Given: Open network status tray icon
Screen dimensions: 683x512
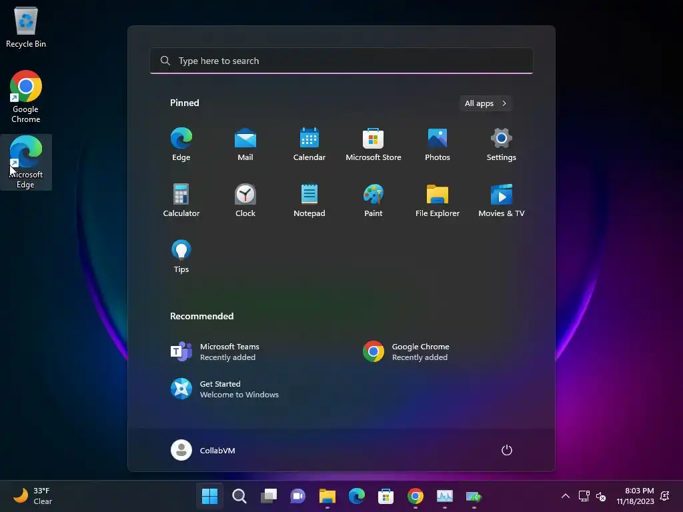Looking at the screenshot, I should (584, 496).
